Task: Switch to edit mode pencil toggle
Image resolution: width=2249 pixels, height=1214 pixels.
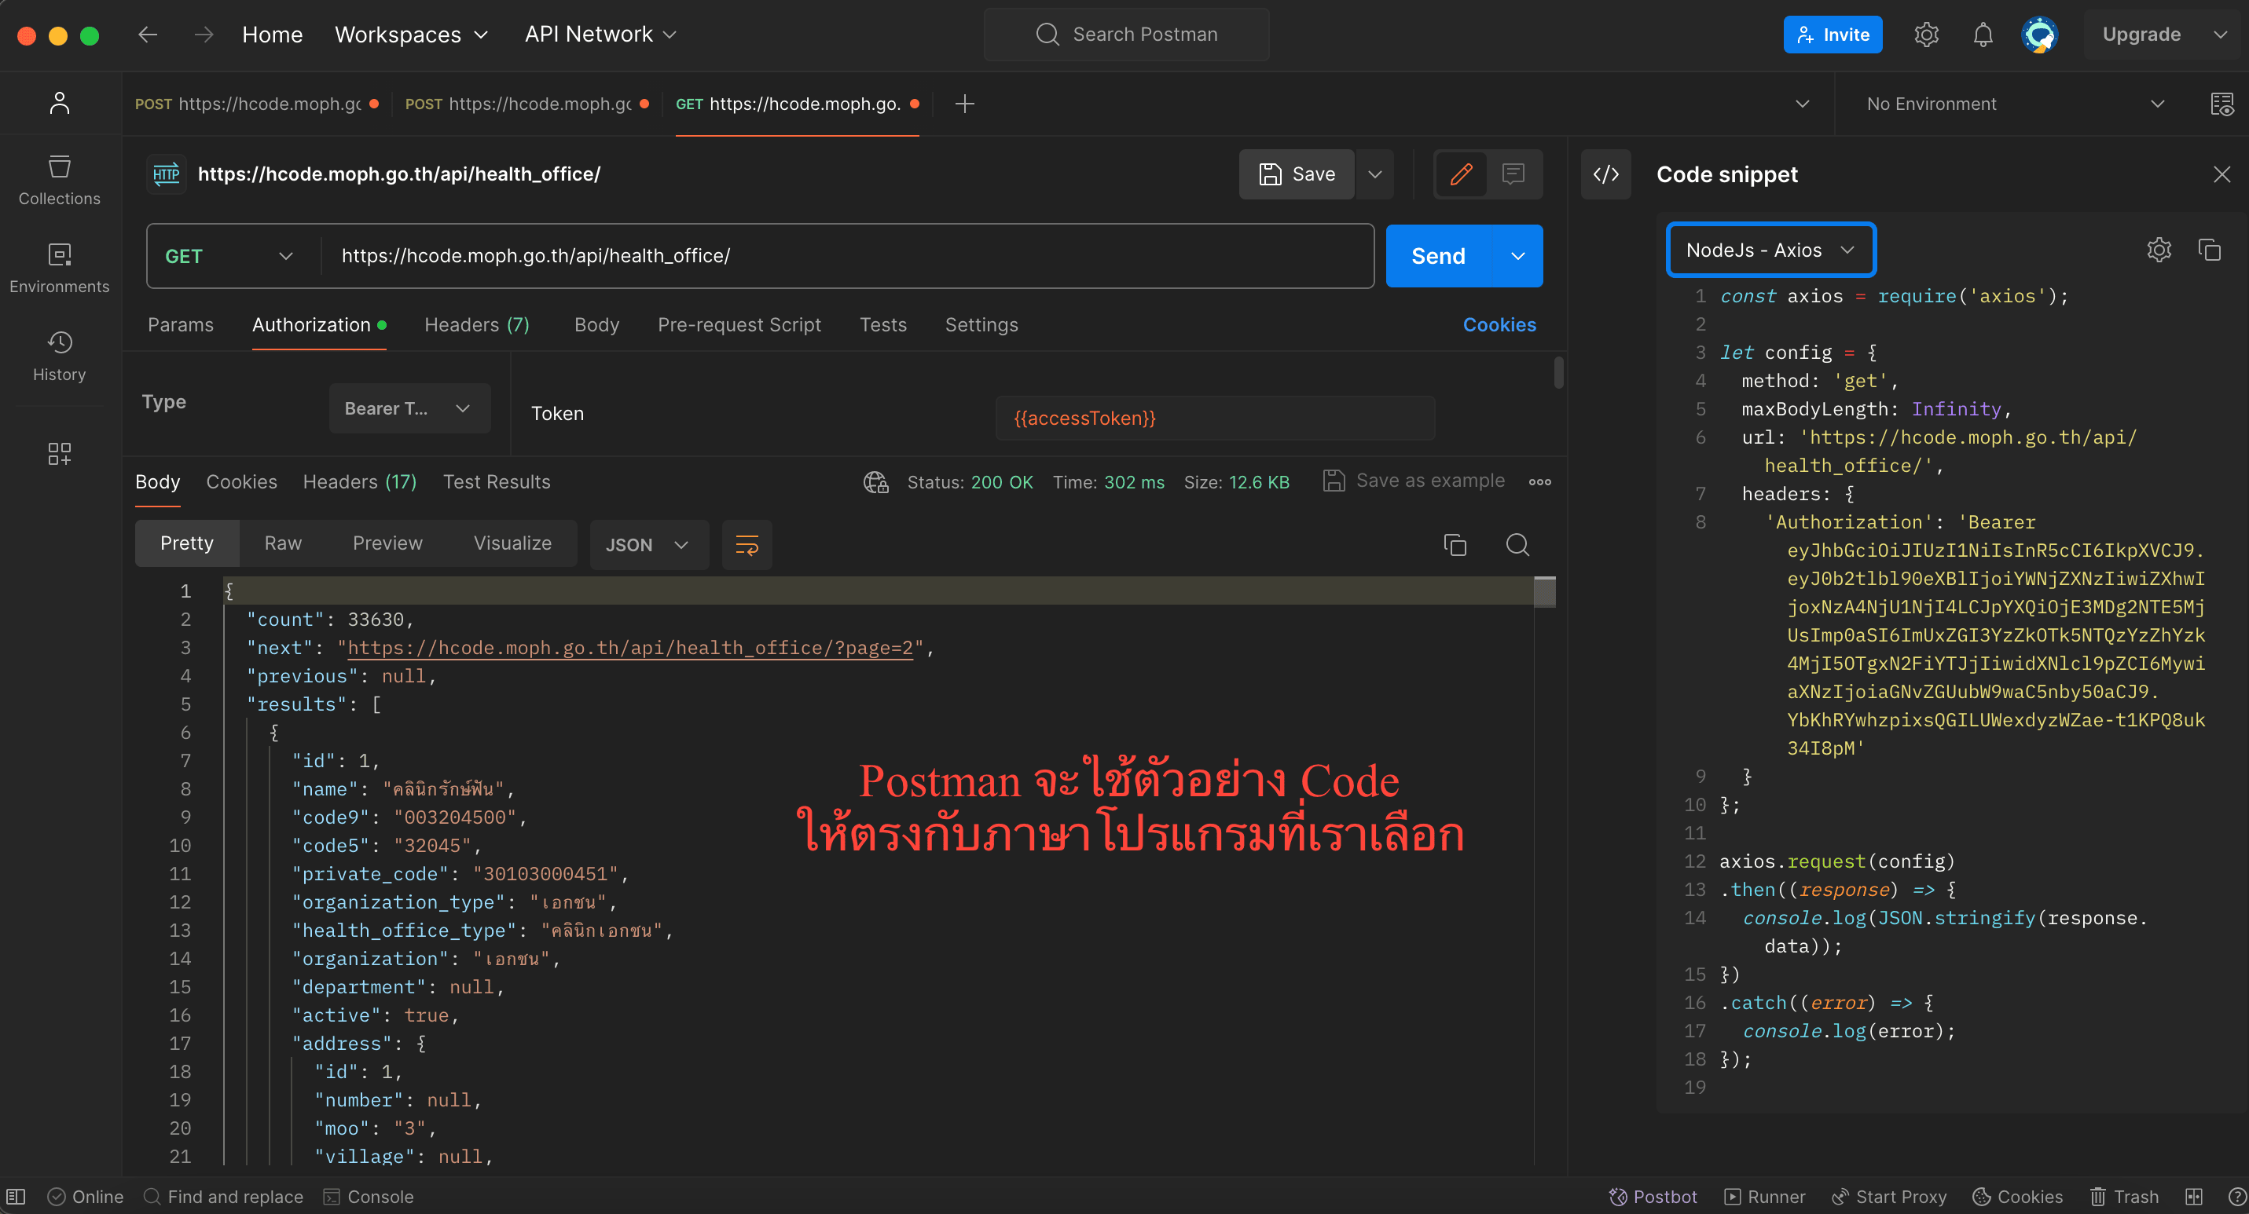Action: pos(1462,174)
